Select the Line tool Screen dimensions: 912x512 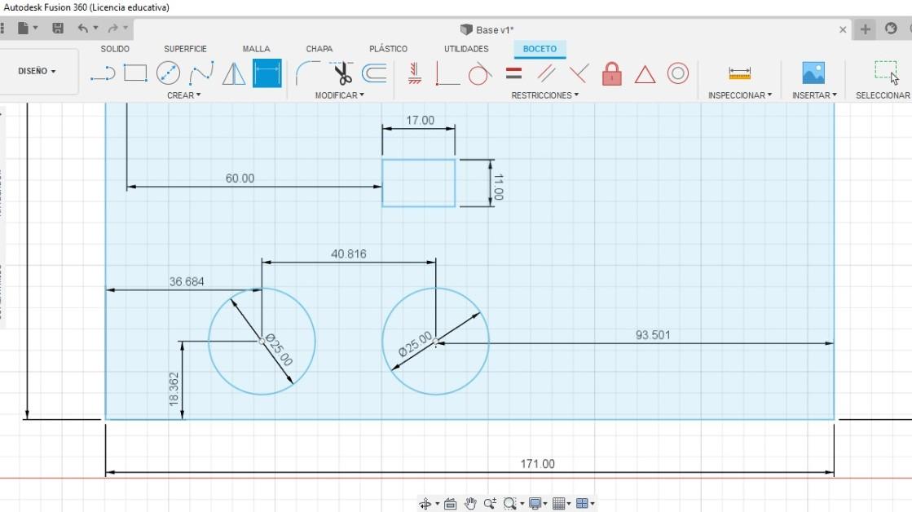coord(103,73)
